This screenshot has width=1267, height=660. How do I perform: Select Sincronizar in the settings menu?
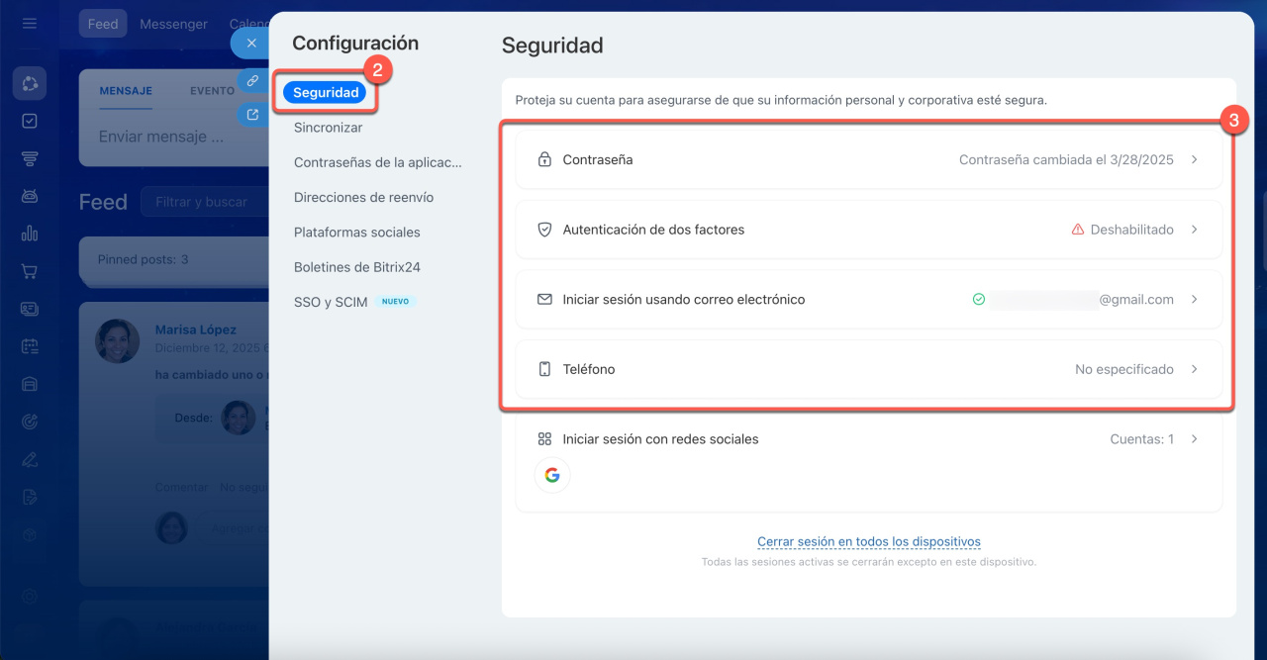point(328,128)
